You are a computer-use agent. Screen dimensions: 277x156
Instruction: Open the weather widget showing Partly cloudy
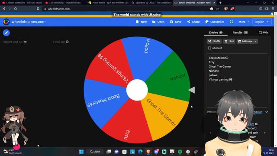tap(13, 152)
